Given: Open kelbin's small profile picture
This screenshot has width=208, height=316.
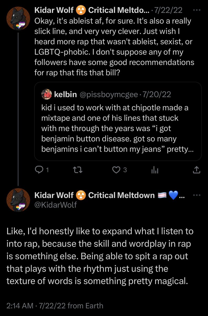Looking at the screenshot, I should coord(46,95).
